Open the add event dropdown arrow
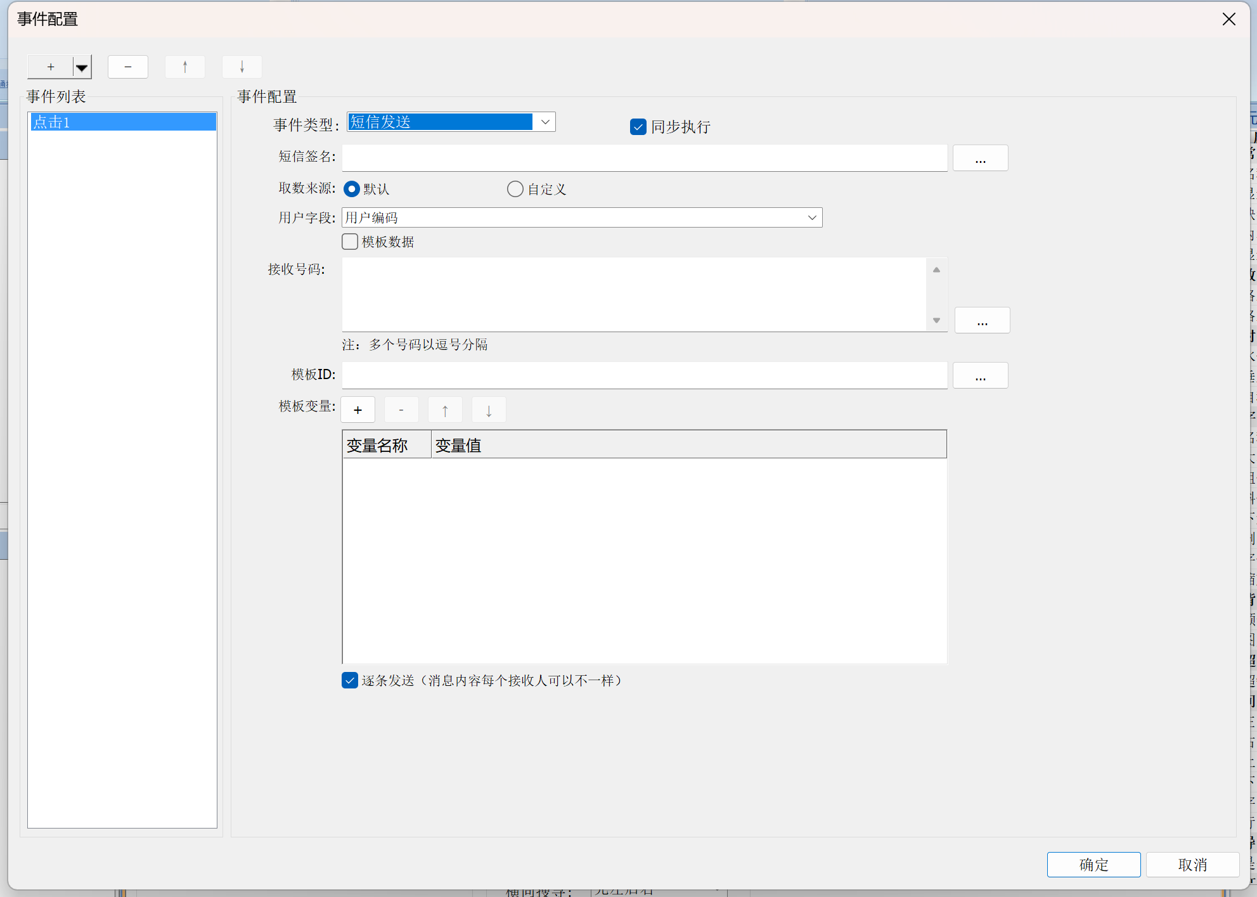Viewport: 1257px width, 897px height. tap(82, 67)
